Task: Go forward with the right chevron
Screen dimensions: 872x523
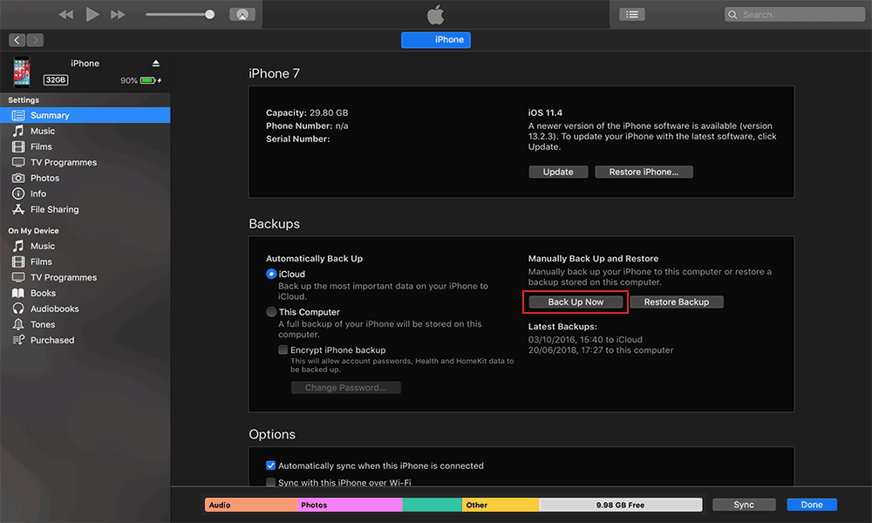Action: point(35,40)
